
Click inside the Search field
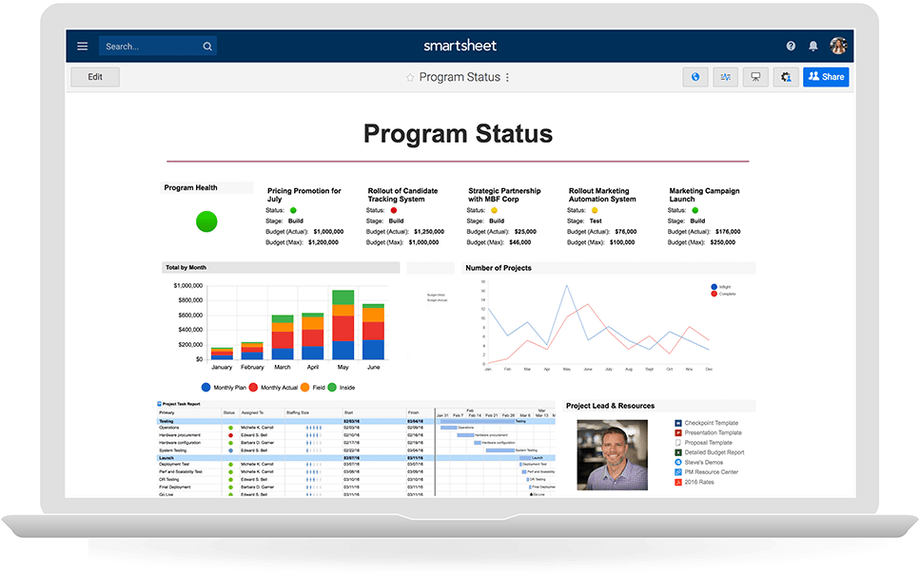click(152, 46)
